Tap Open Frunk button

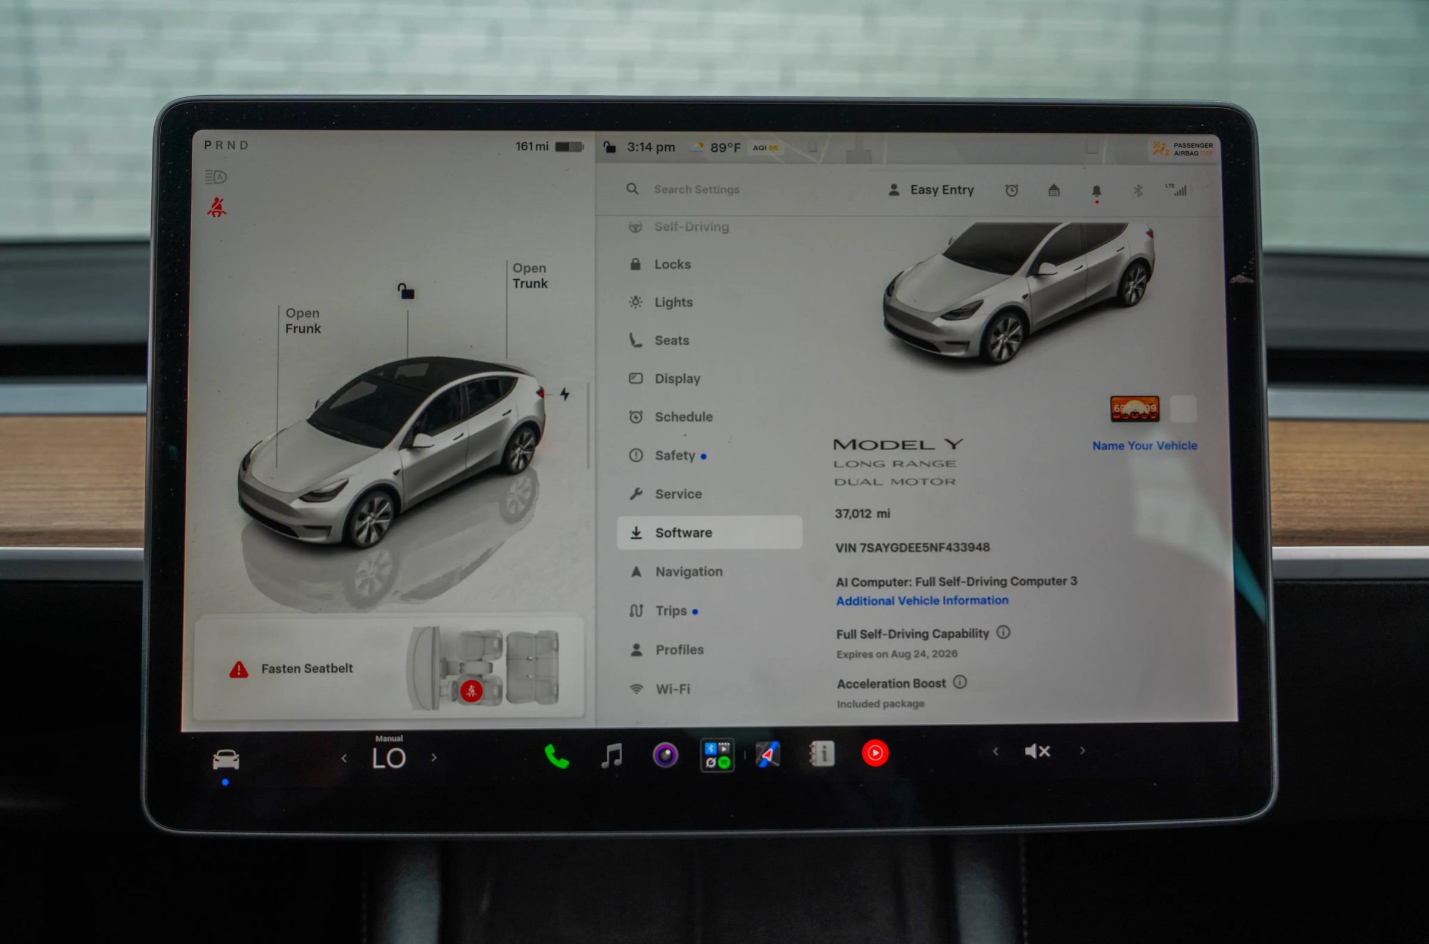tap(303, 321)
